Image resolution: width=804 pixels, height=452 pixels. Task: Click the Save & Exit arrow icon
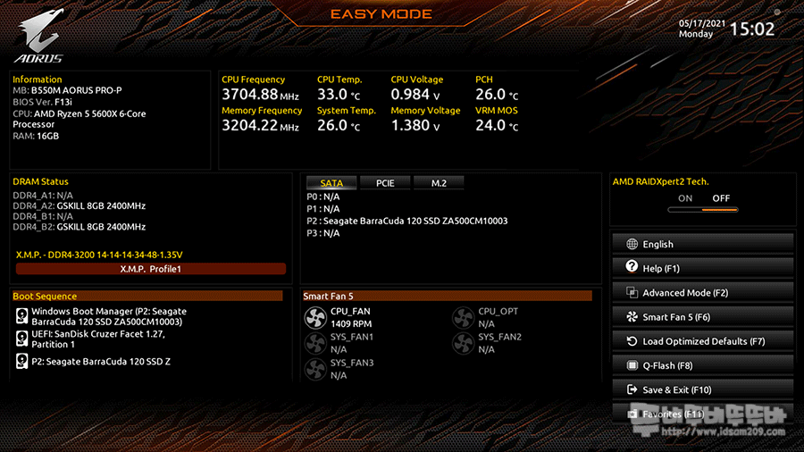click(x=632, y=389)
